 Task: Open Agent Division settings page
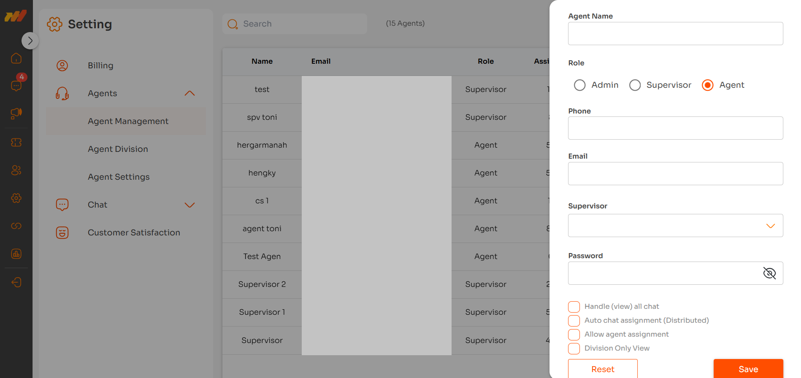(118, 149)
